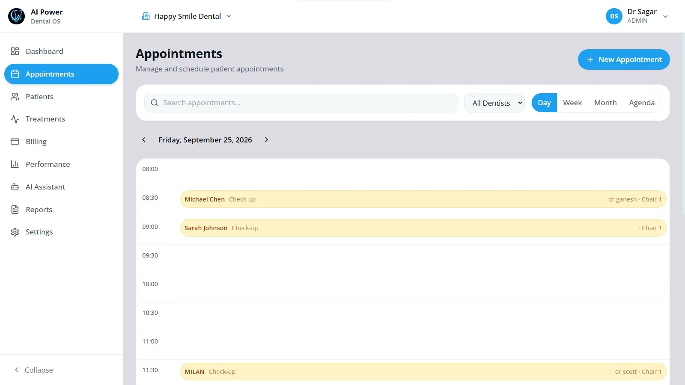685x385 pixels.
Task: Click the Collapse chevron icon
Action: tap(17, 370)
